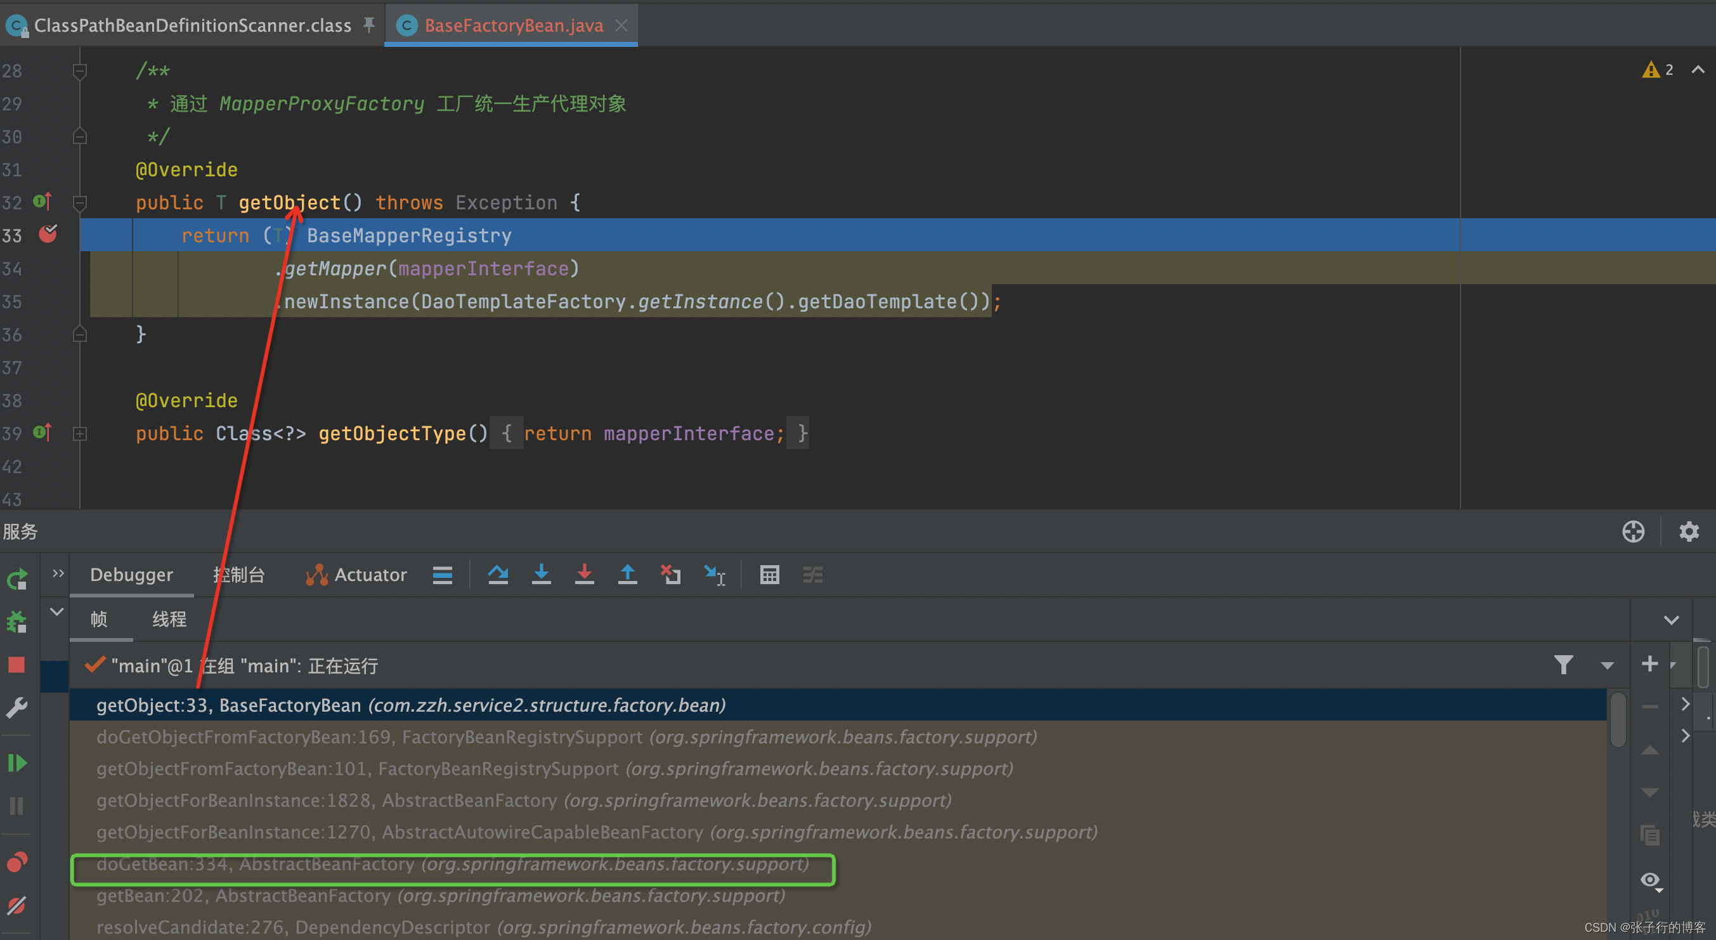Toggle Mute Breakpoints icon
1716x940 pixels.
[16, 906]
